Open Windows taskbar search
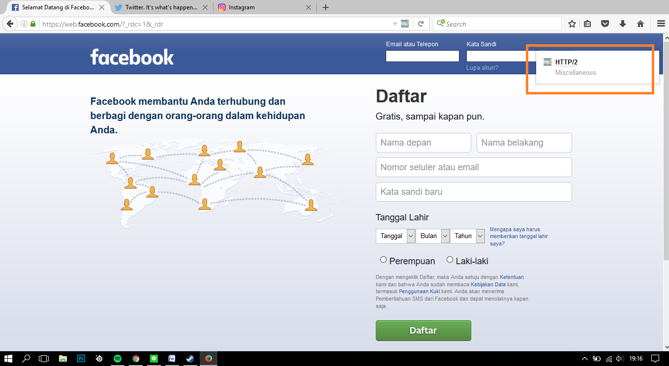 click(x=27, y=359)
